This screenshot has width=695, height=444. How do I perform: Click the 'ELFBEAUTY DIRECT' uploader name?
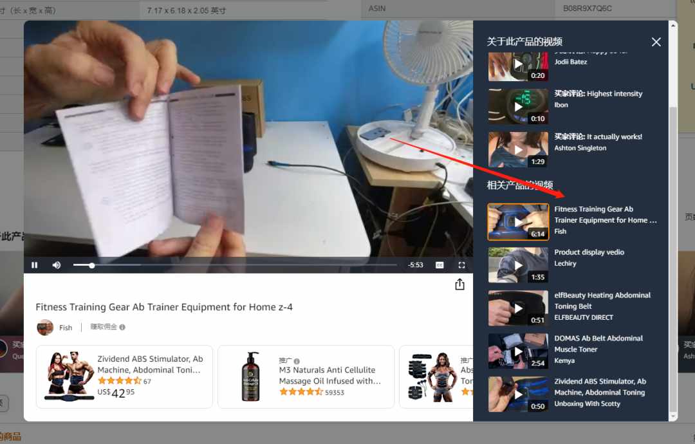(x=583, y=318)
